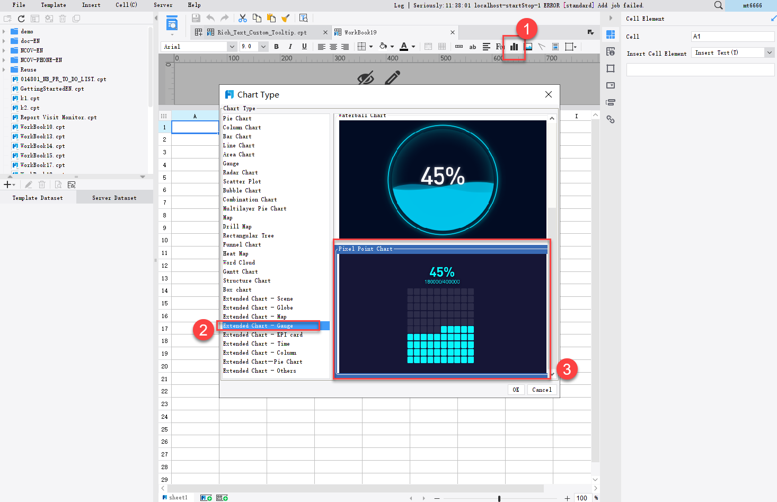Viewport: 777px width, 502px height.
Task: Refresh the template file tree
Action: pyautogui.click(x=21, y=19)
